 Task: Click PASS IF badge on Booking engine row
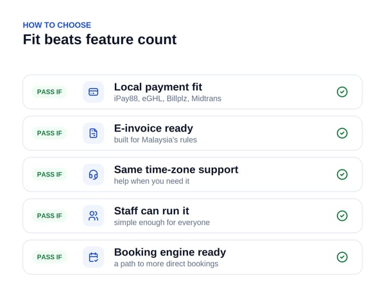(49, 257)
